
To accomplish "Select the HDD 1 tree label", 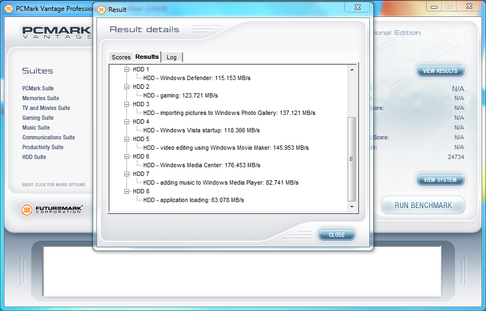I will [141, 69].
